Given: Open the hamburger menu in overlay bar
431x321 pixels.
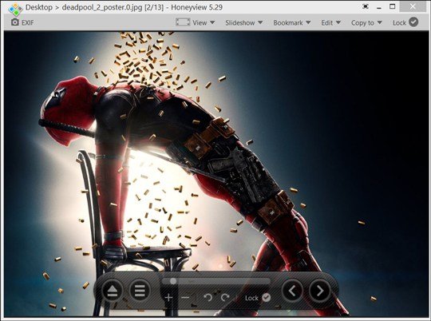Looking at the screenshot, I should (140, 291).
